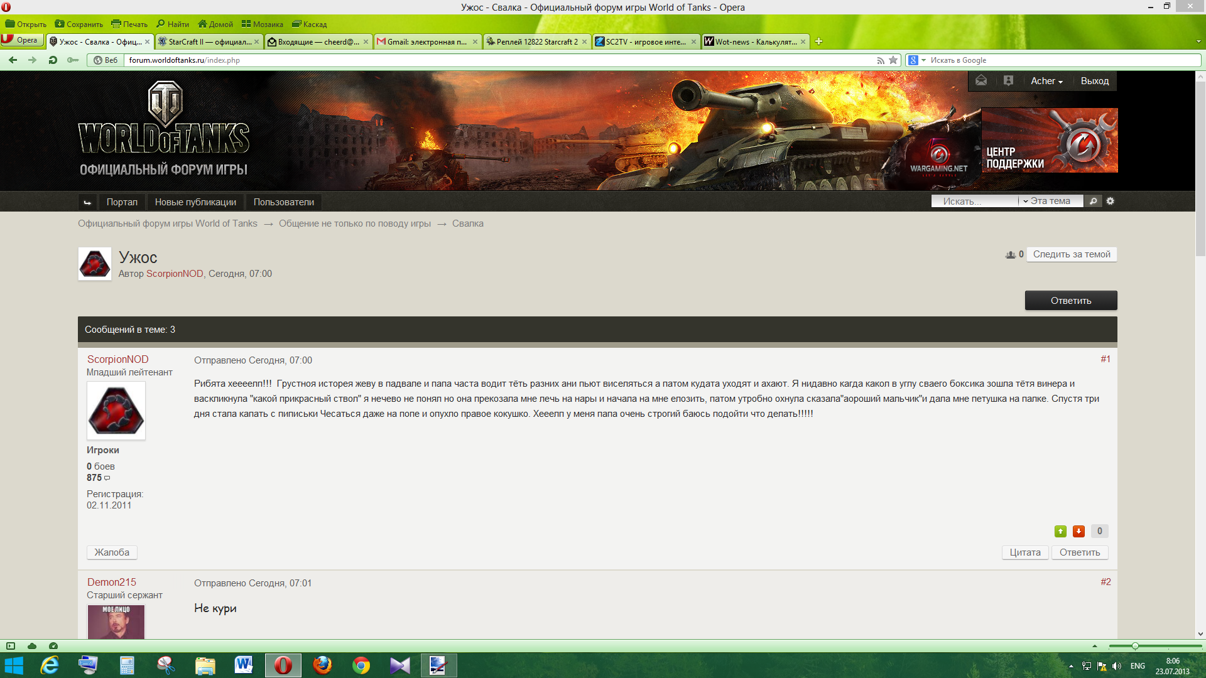
Task: Click the Мозаика toolbar button
Action: pos(263,24)
